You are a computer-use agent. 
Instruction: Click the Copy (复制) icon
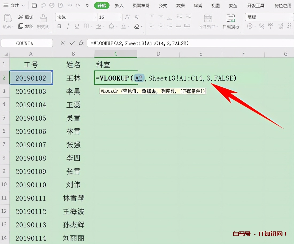[x=21, y=26]
